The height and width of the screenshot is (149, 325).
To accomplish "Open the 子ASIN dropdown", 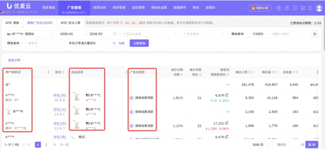I will click(260, 34).
